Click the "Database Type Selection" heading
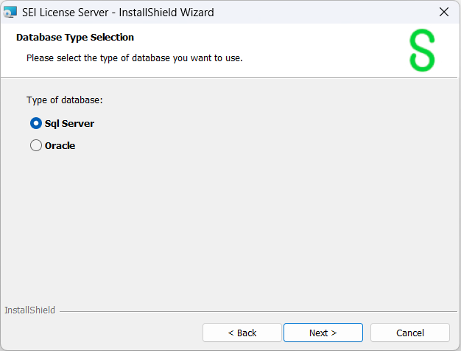The width and height of the screenshot is (461, 351). (x=75, y=38)
